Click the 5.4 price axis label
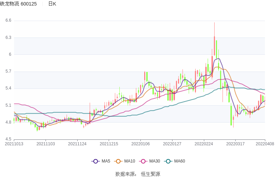 tap(8, 88)
